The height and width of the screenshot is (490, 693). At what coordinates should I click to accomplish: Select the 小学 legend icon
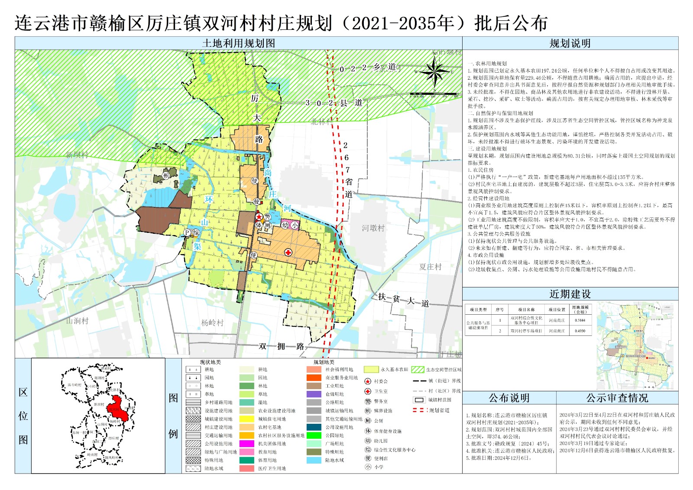(x=368, y=467)
